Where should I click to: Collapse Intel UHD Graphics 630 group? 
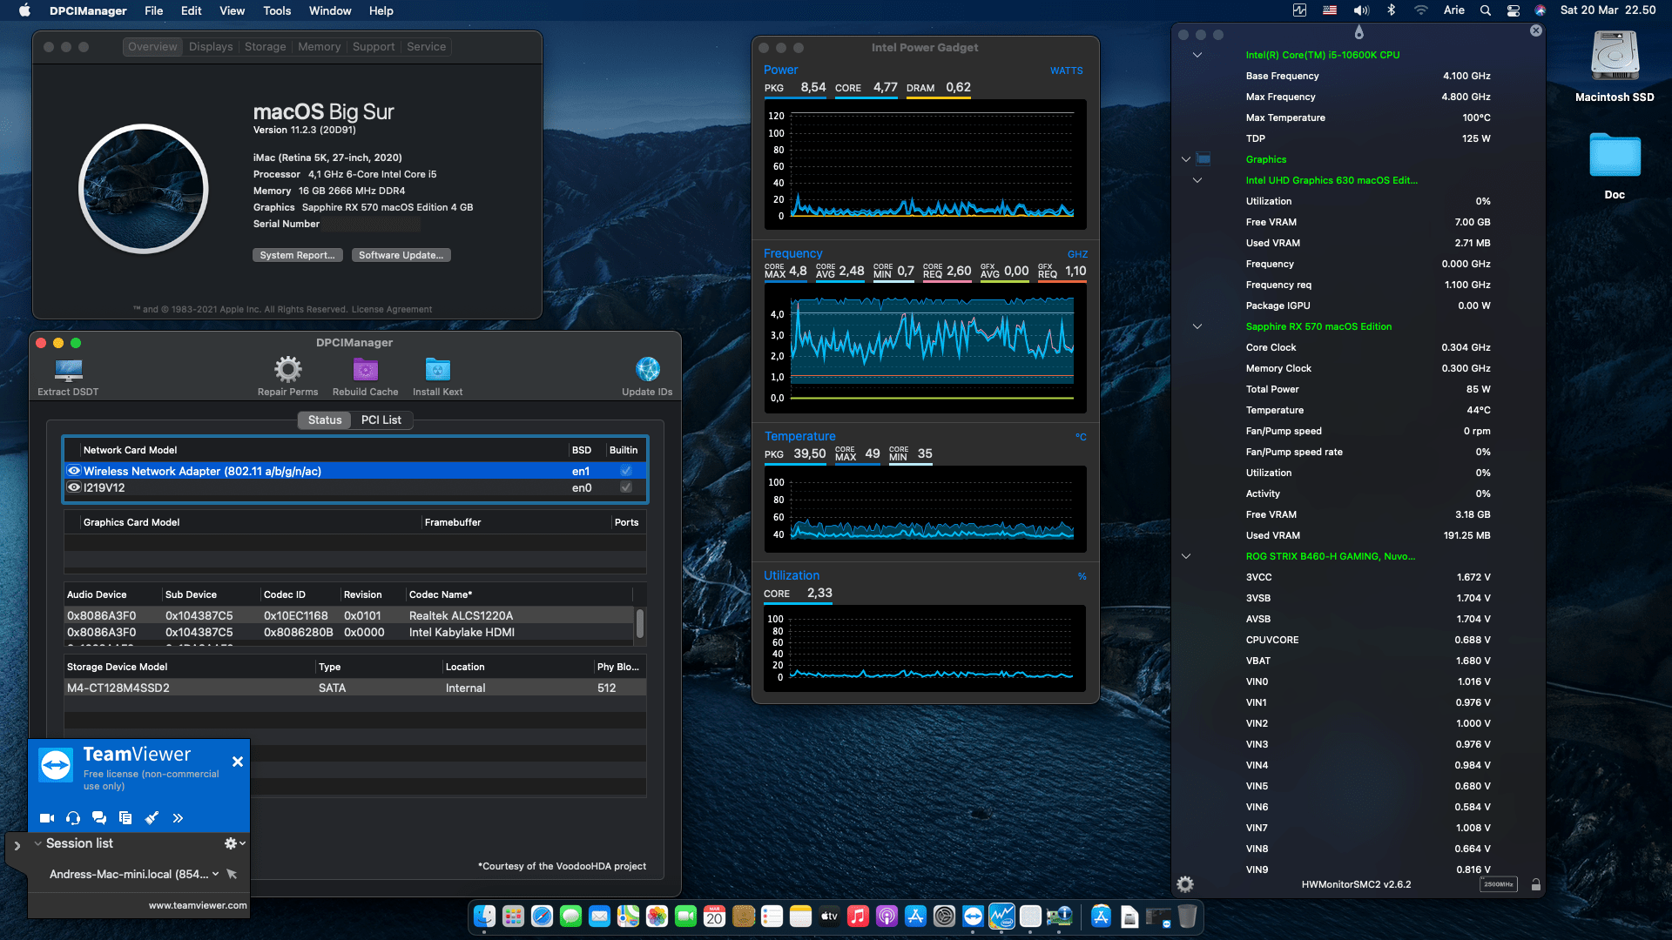1197,180
